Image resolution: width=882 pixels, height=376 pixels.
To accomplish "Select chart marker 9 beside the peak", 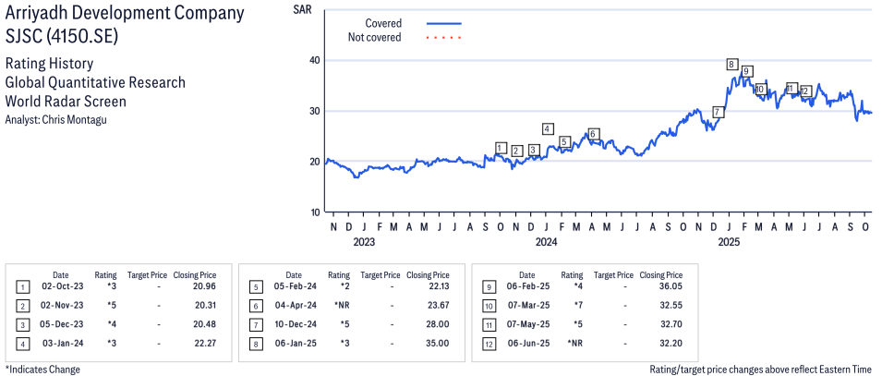I will pyautogui.click(x=746, y=71).
